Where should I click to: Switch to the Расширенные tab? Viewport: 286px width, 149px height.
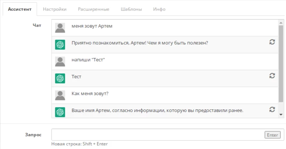pos(94,9)
